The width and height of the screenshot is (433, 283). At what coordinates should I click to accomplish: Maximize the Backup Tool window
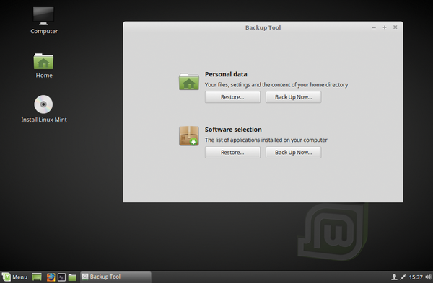[385, 27]
